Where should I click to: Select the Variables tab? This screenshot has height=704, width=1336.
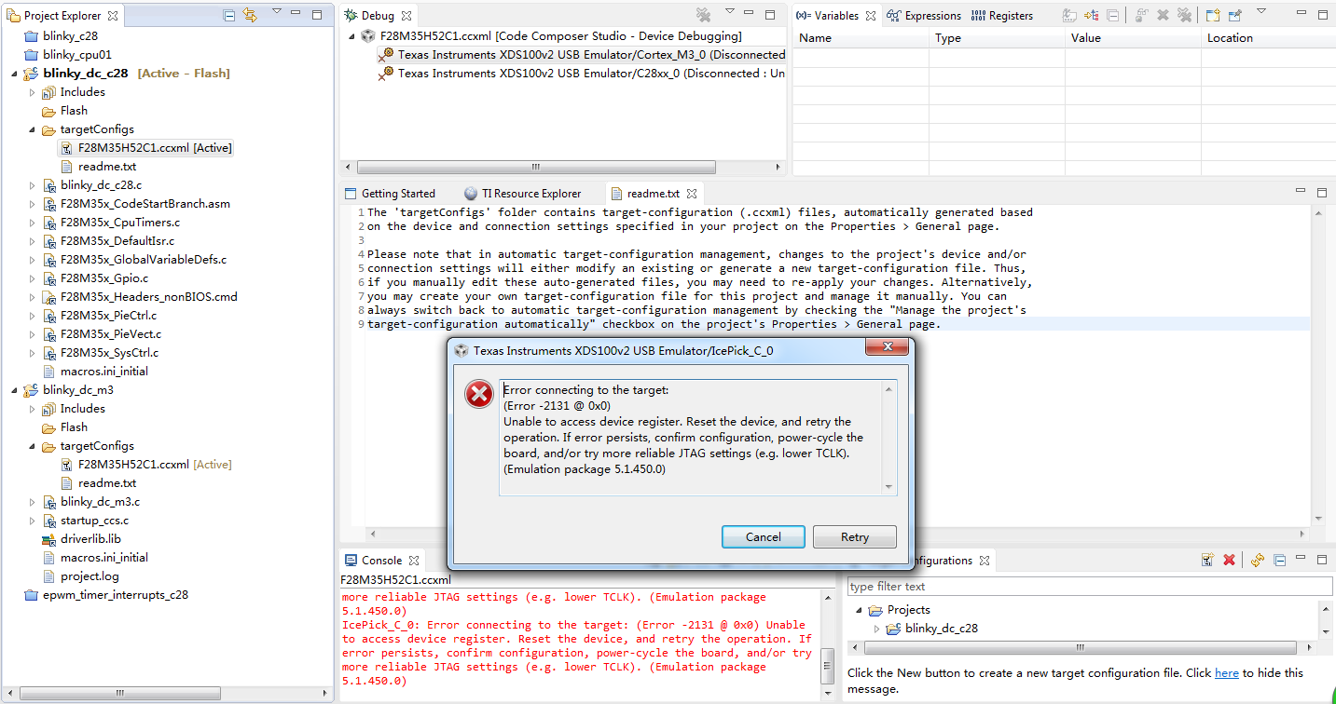click(829, 15)
